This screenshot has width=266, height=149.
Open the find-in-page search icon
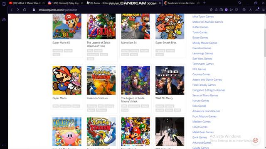pos(211,10)
